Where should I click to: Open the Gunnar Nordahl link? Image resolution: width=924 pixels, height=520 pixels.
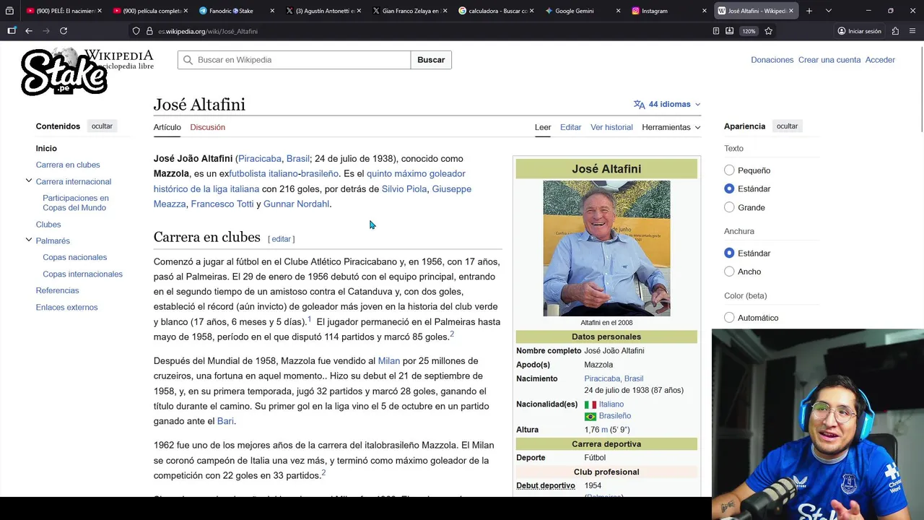click(x=296, y=204)
